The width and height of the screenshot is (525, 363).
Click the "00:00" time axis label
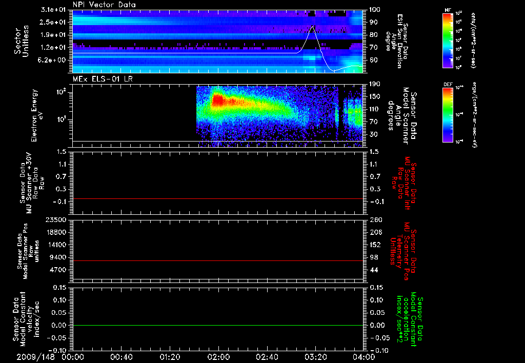73,357
